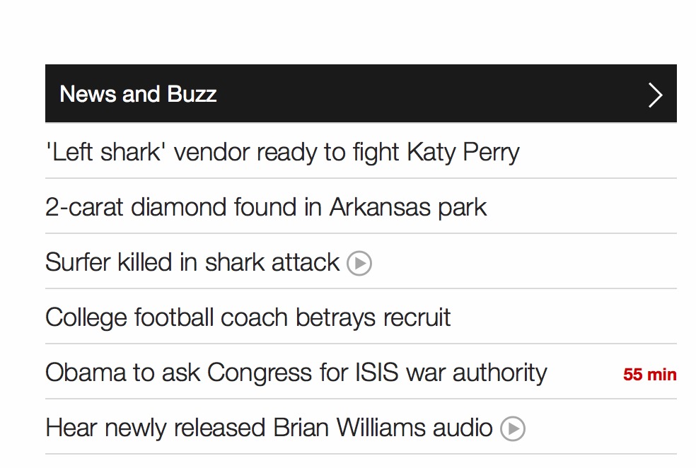This screenshot has height=468, width=696.
Task: View the Katy Perry left shark story
Action: point(282,152)
